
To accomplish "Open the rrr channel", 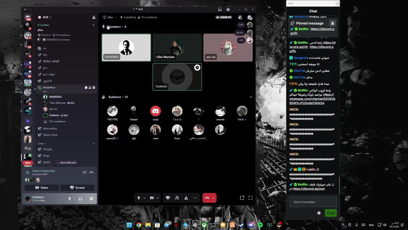I will [x=67, y=49].
